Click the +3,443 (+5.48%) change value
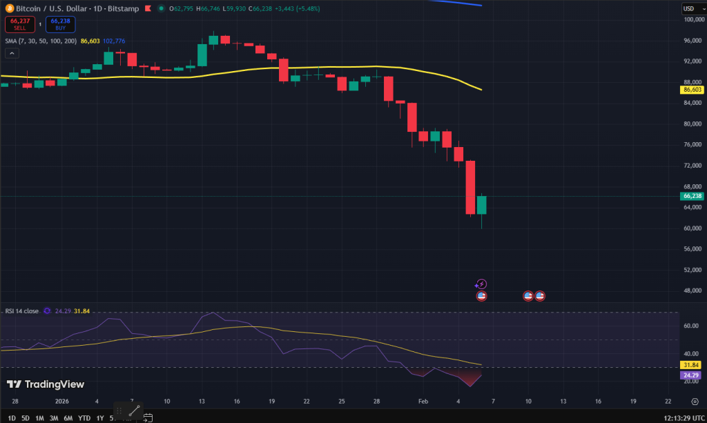This screenshot has height=423, width=707. click(298, 8)
